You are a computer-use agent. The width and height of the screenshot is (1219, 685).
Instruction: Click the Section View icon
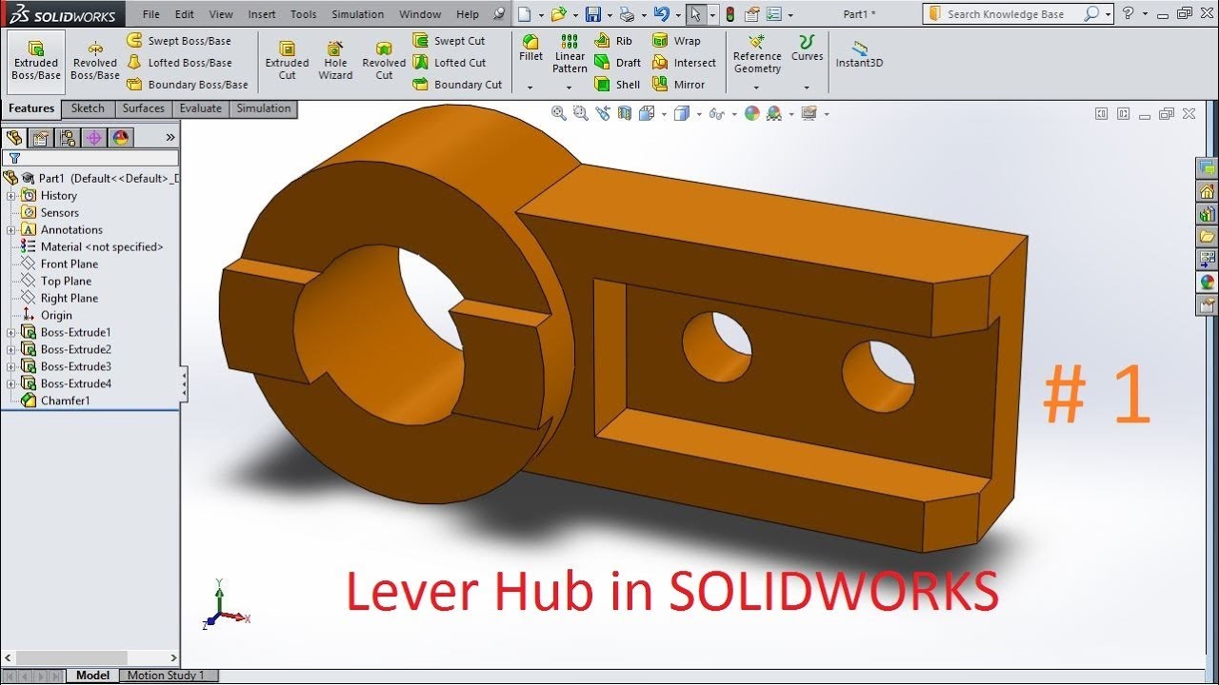tap(625, 113)
